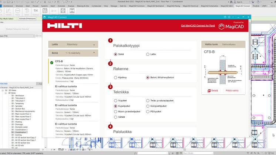Open the Main Model design options dropdown
This screenshot has height=155, width=276.
198,153
